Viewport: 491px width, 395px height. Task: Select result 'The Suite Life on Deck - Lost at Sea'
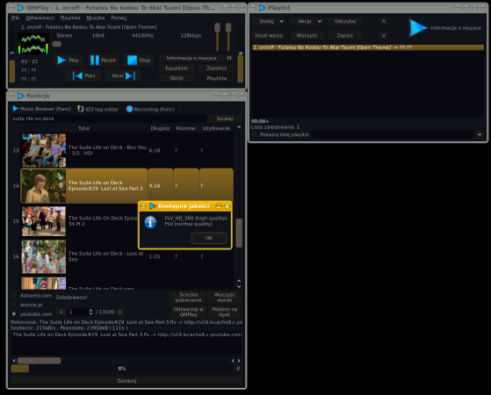(105, 256)
